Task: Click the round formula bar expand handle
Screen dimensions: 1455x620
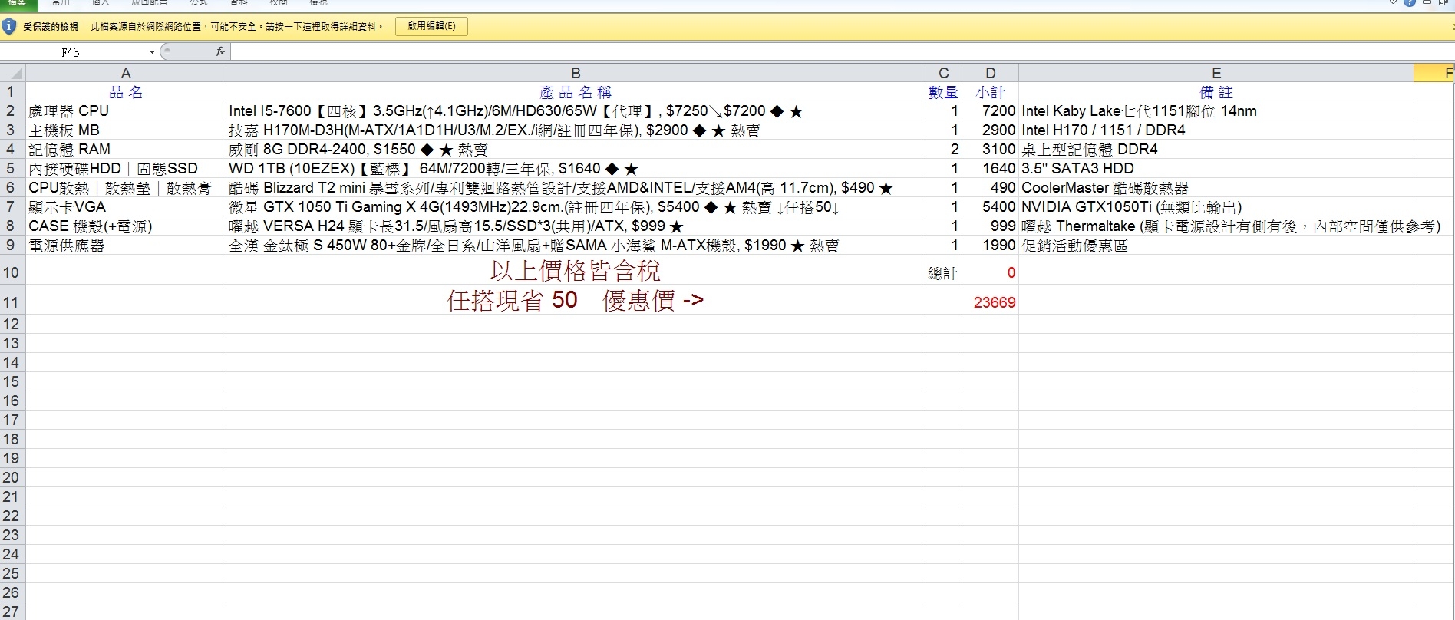Action: tap(167, 51)
